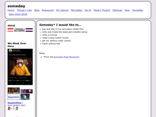Select text "write a musical"
The width and height of the screenshot is (156, 117).
tap(50, 35)
